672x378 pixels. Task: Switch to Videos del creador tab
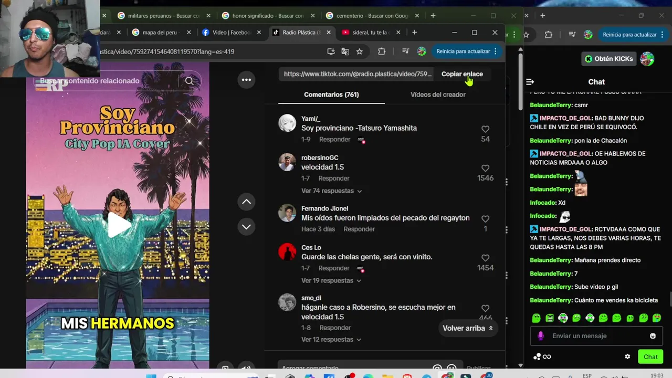click(438, 94)
